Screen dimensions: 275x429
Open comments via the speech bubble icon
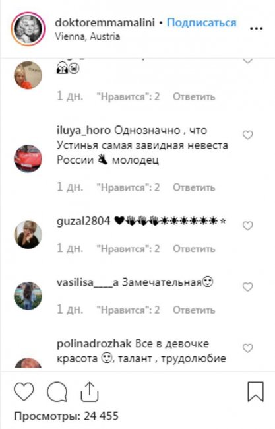[x=57, y=392]
